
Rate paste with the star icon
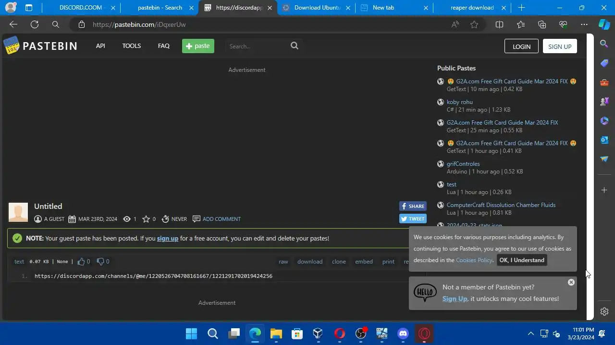coord(146,219)
